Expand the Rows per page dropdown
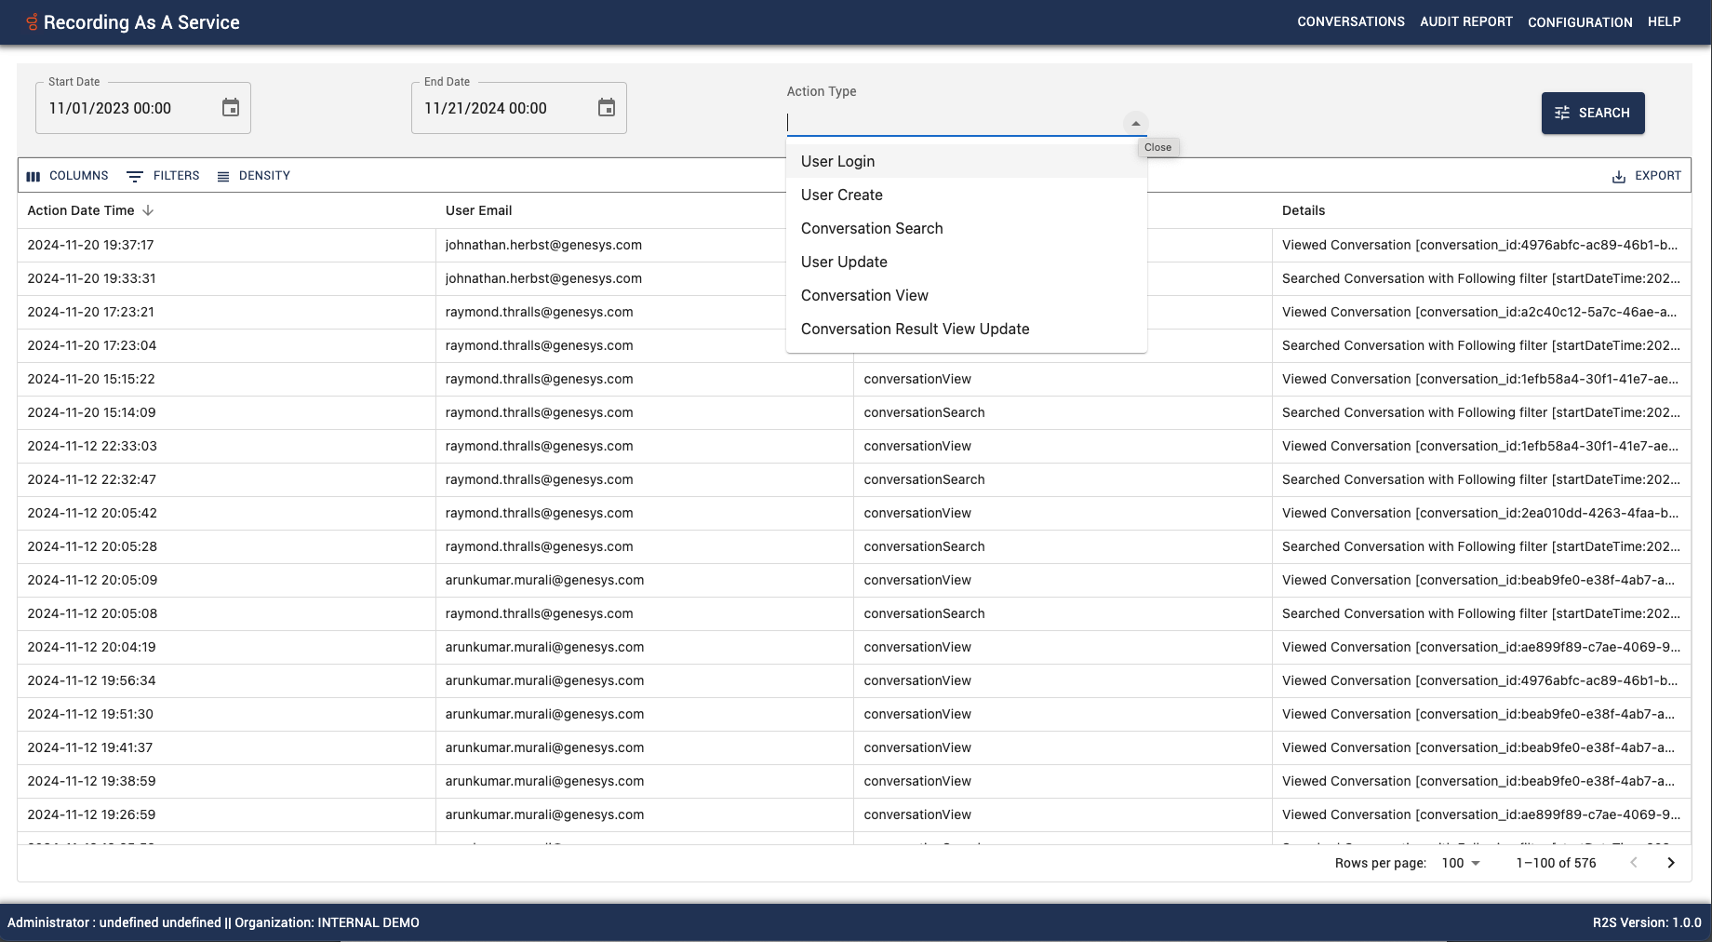This screenshot has width=1712, height=942. pyautogui.click(x=1461, y=863)
